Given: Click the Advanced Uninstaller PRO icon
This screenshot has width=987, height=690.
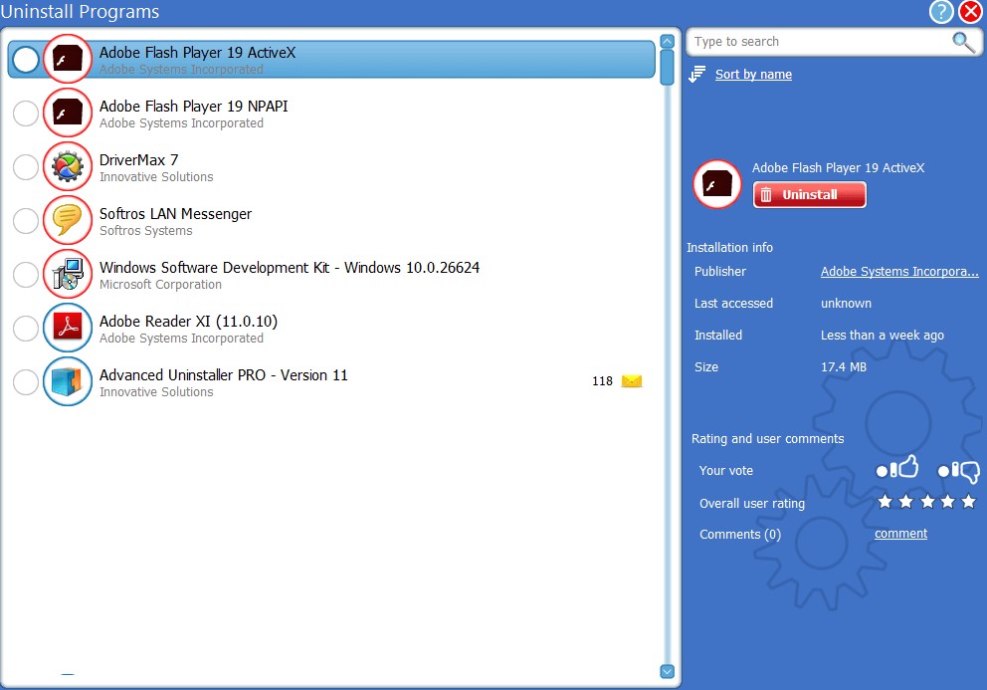Looking at the screenshot, I should click(68, 382).
